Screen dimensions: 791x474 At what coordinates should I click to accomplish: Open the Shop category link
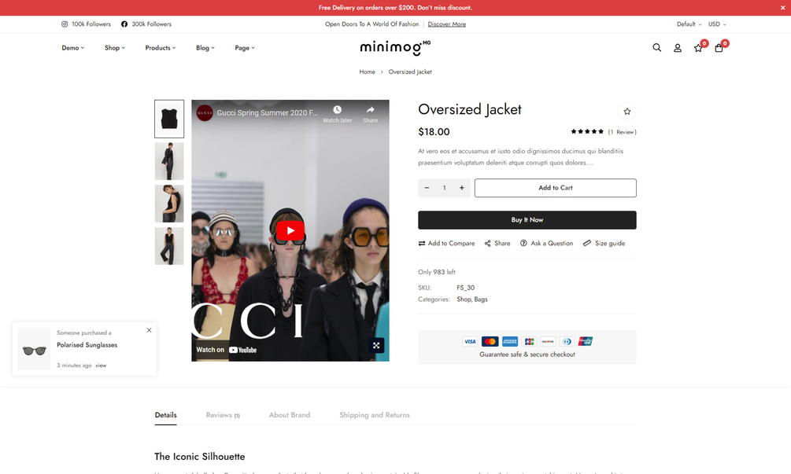pyautogui.click(x=464, y=299)
